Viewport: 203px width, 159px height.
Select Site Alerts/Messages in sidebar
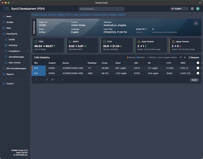16,68
